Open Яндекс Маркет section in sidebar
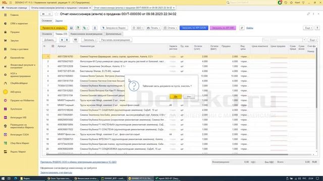This screenshot has height=181, width=323. point(18,152)
